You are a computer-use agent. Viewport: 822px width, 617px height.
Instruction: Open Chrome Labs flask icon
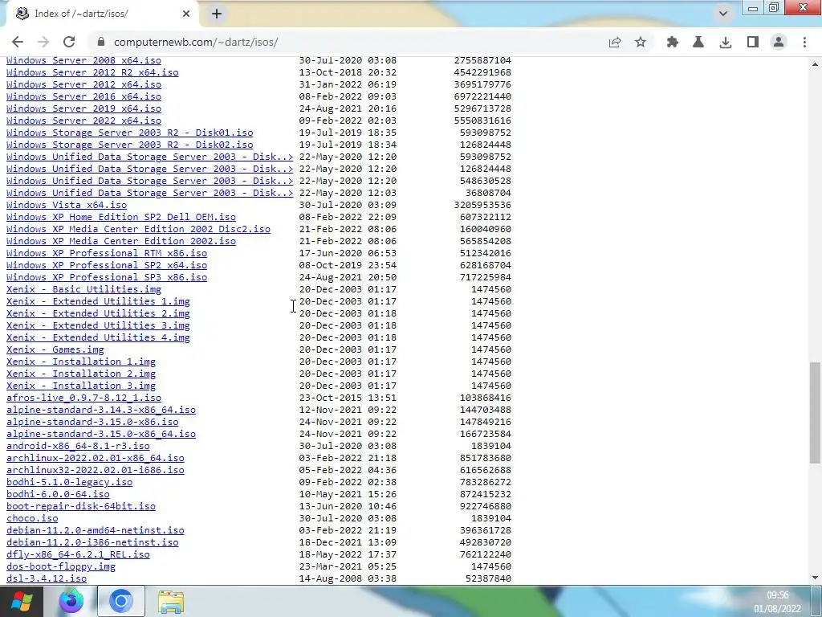point(698,42)
